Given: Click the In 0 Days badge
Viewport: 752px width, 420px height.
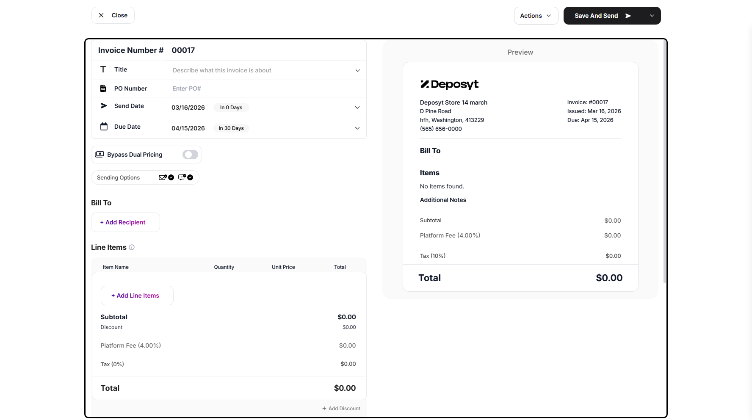Looking at the screenshot, I should [231, 108].
